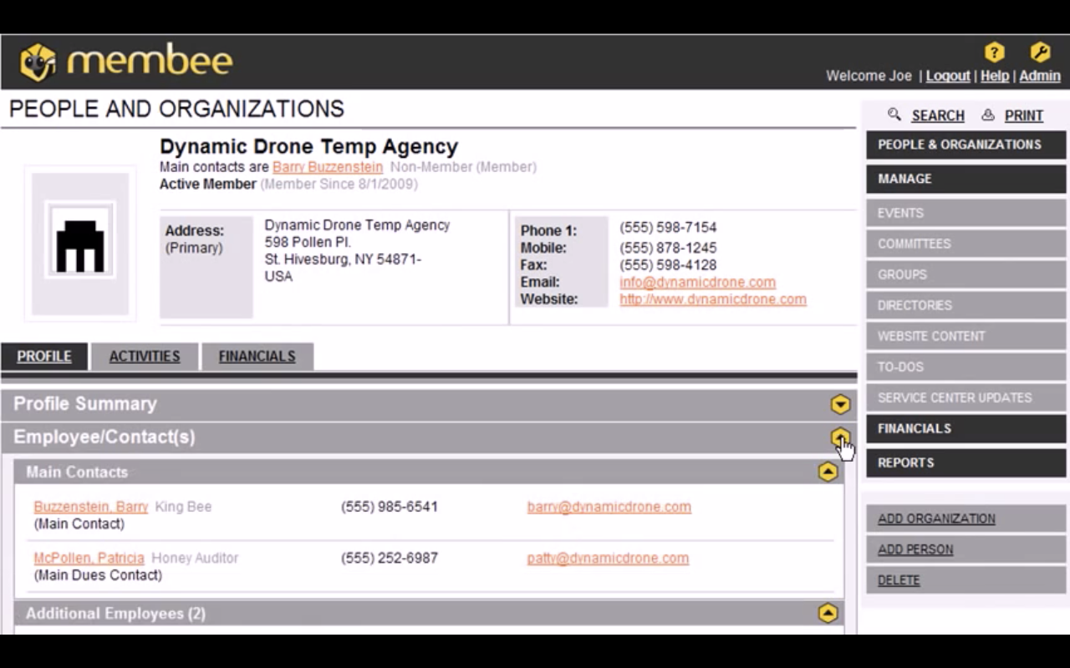Select TO-DOS in the sidebar
1070x668 pixels.
point(966,367)
